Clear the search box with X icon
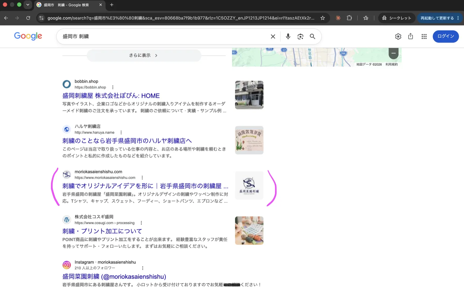Screen dimensions: 464x289 273,36
